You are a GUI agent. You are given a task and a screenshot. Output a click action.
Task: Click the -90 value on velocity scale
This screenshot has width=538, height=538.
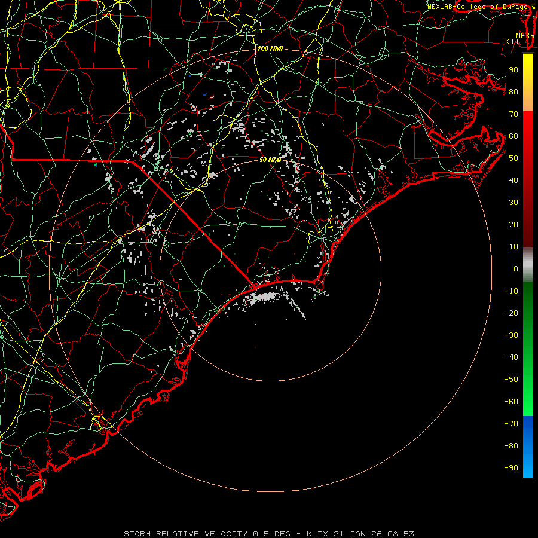click(x=511, y=468)
